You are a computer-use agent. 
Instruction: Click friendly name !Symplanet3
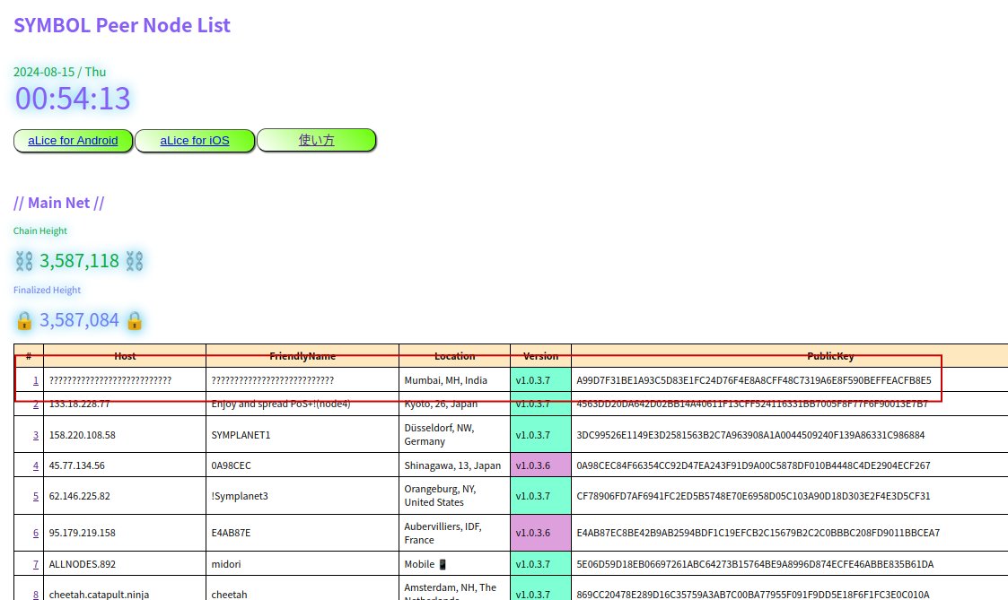tap(240, 496)
